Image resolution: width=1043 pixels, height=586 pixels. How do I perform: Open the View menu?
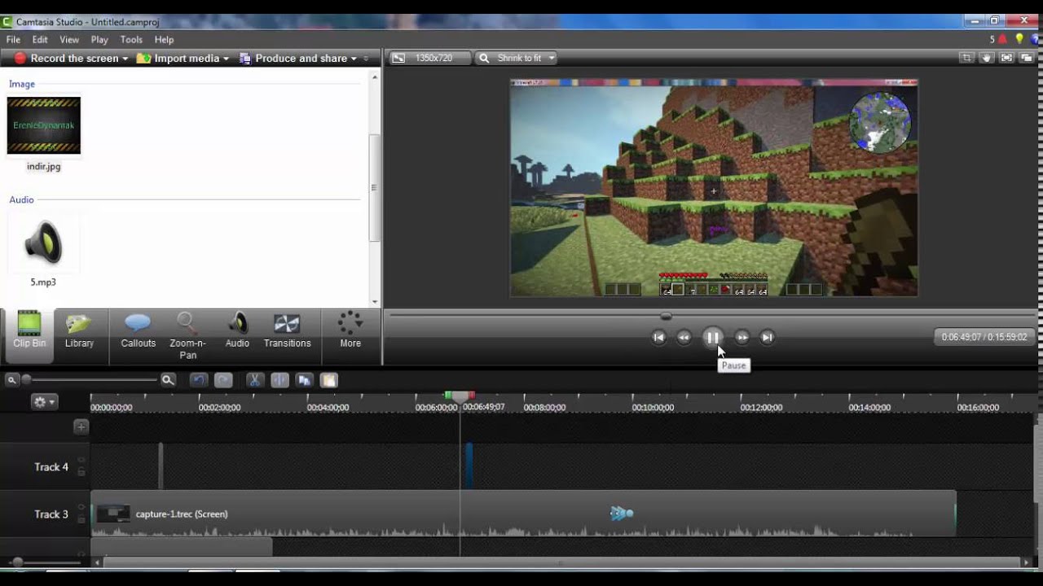click(69, 39)
